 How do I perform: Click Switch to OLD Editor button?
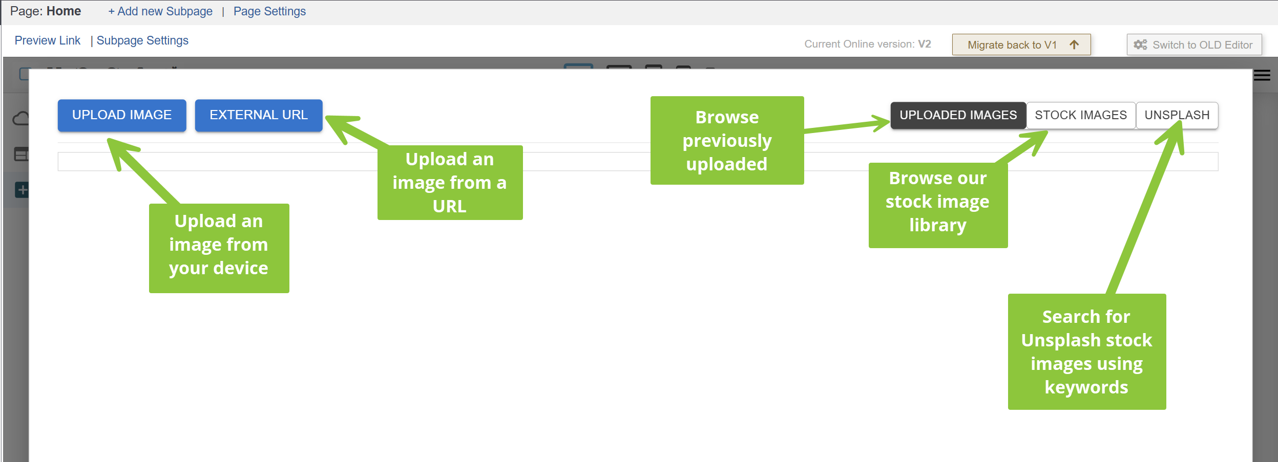click(x=1194, y=45)
